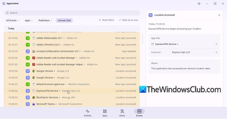Click the App Updated icon for Acrobat Collaboration Synchronizer
227x119 pixels.
pyautogui.click(x=28, y=51)
